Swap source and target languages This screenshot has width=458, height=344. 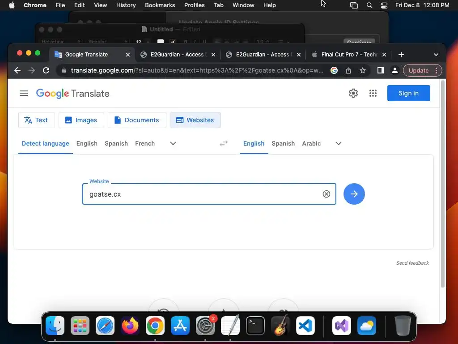pos(224,143)
